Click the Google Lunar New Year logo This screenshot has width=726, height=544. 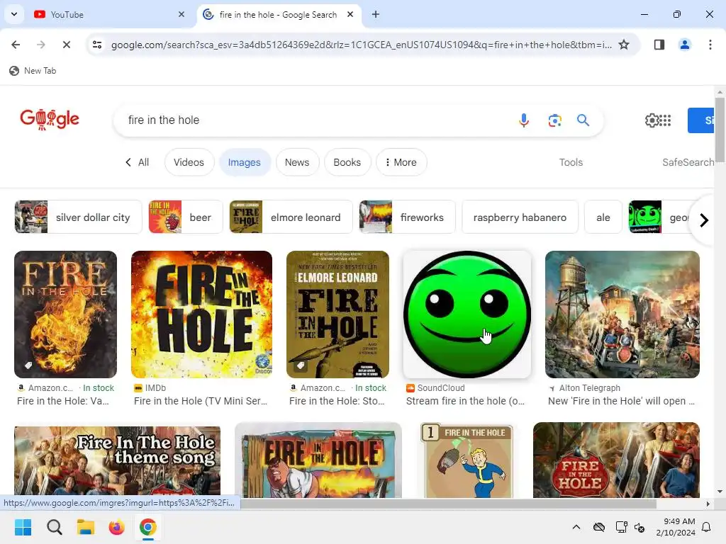point(50,119)
